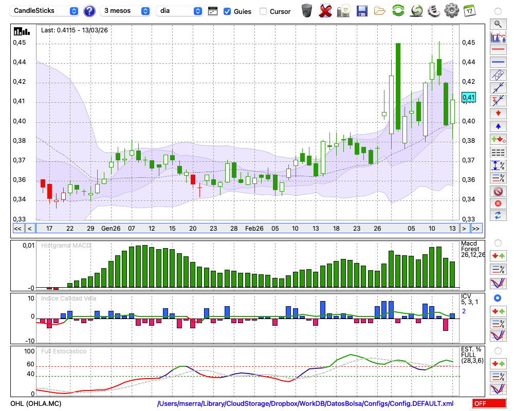Uncheck the Guies checkbox
The height and width of the screenshot is (411, 514).
click(227, 11)
